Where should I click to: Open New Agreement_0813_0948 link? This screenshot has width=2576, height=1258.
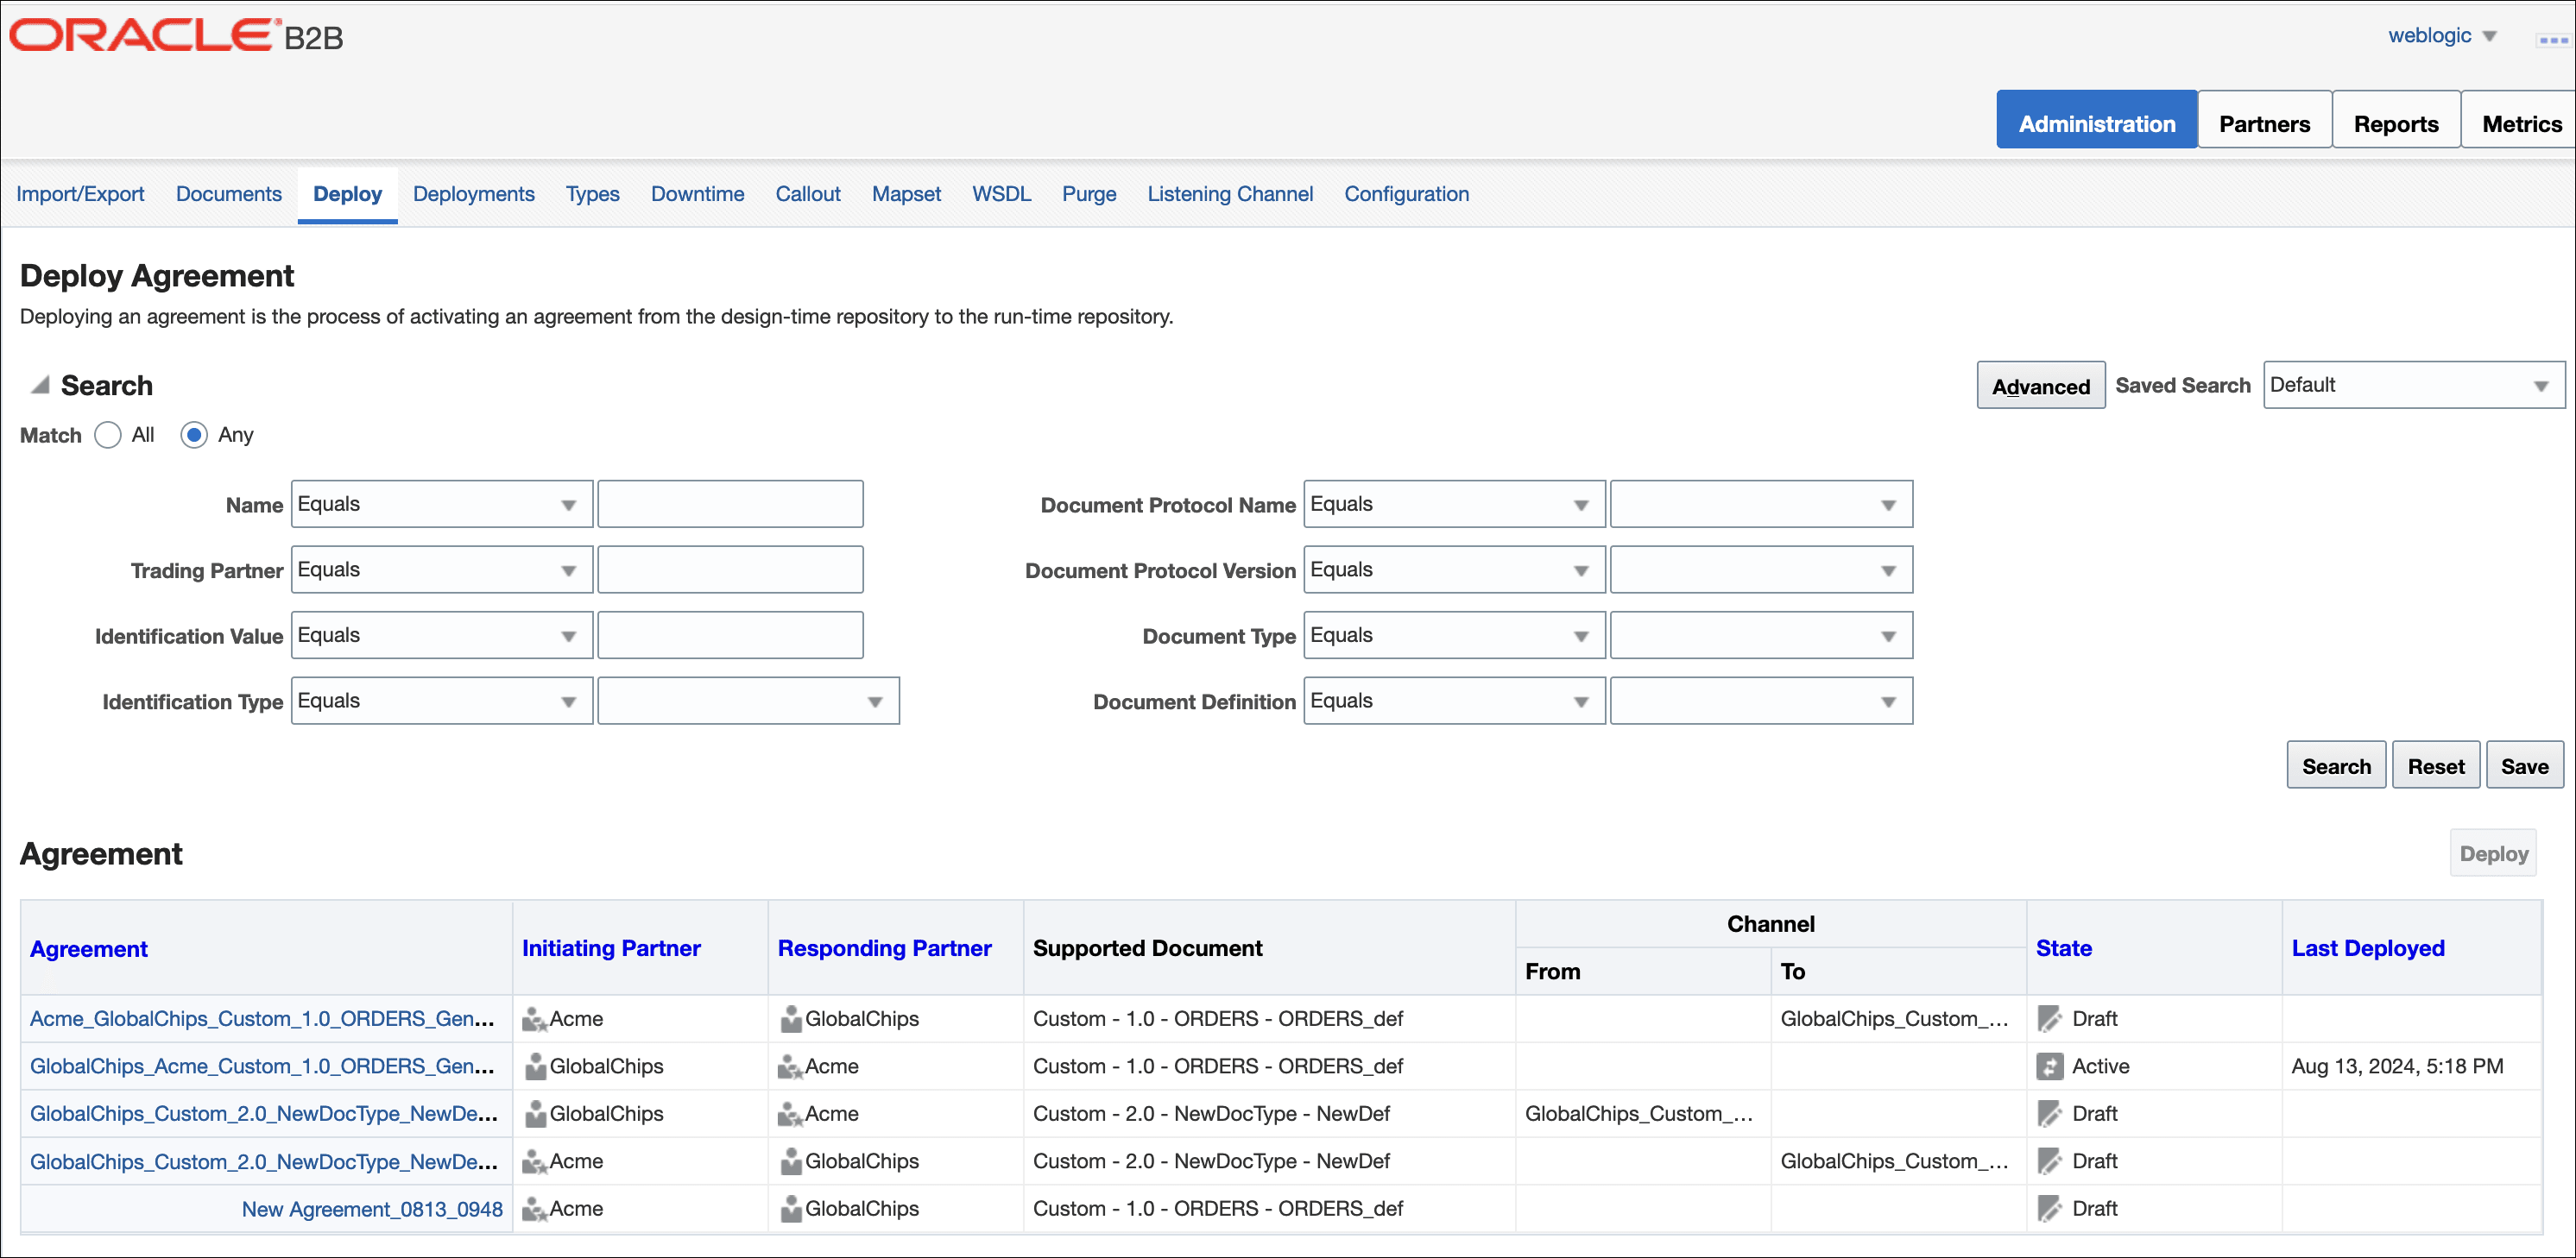pos(372,1209)
